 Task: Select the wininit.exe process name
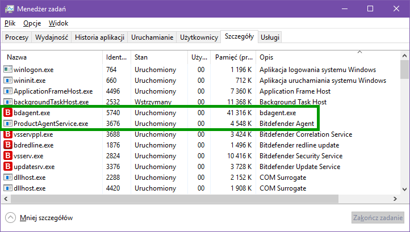click(x=30, y=81)
